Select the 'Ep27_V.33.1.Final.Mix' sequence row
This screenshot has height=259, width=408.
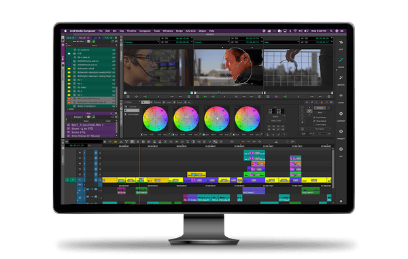point(91,125)
